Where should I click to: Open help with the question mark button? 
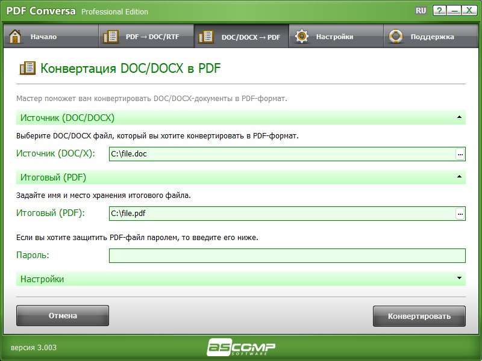[x=440, y=10]
